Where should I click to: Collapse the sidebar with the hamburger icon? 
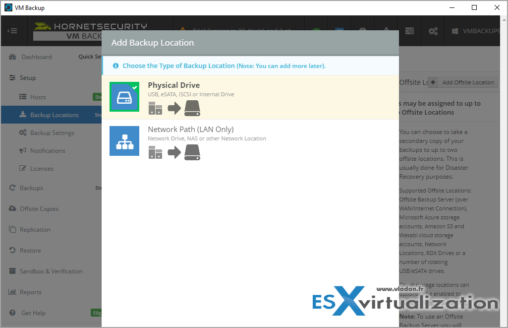(x=12, y=31)
